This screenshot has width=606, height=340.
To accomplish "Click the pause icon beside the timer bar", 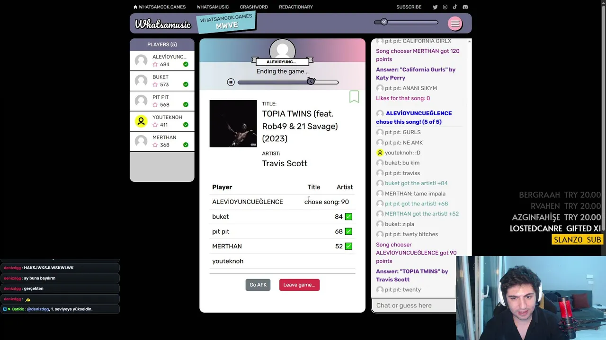I will point(231,82).
